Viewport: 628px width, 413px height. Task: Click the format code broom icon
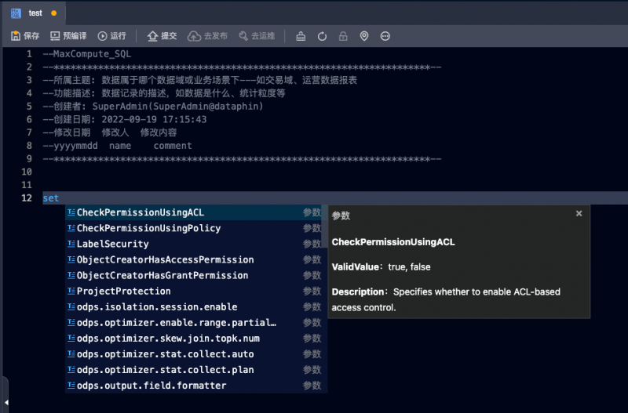click(x=301, y=36)
